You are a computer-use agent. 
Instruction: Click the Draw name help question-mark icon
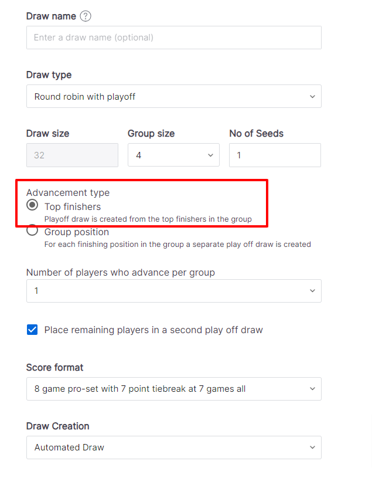click(x=86, y=16)
